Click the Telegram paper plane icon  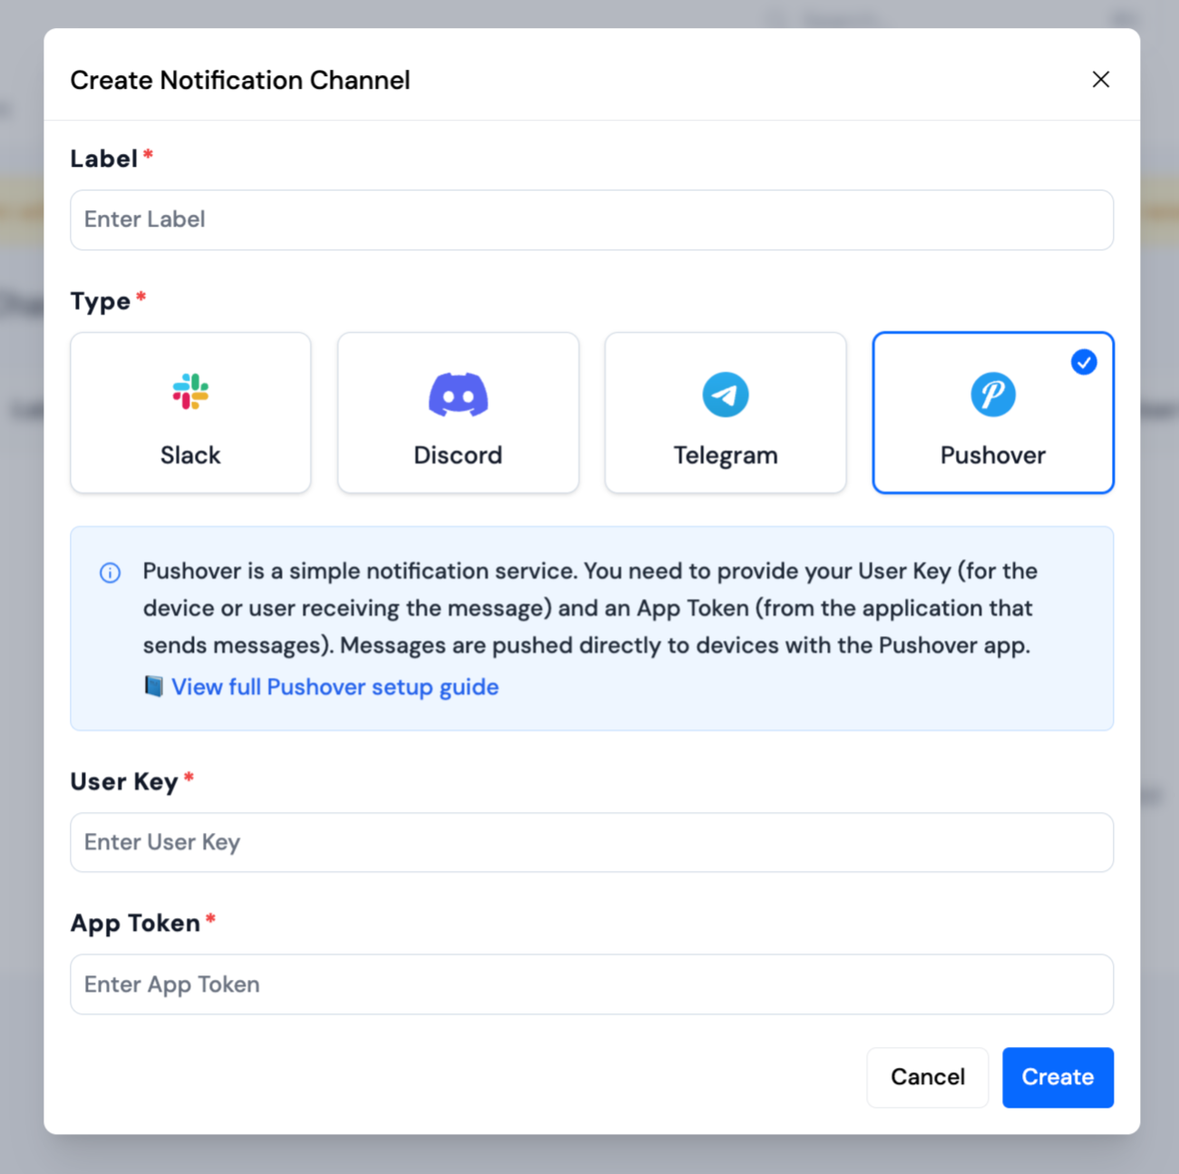[726, 395]
